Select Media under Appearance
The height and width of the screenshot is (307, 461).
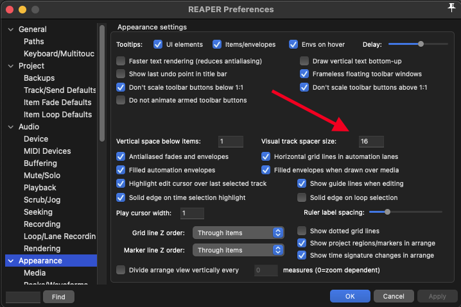35,273
